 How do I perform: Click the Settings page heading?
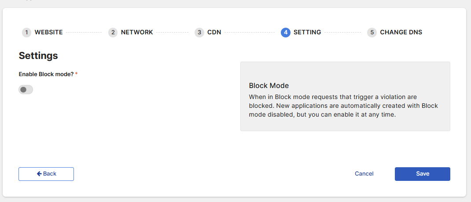[x=38, y=55]
